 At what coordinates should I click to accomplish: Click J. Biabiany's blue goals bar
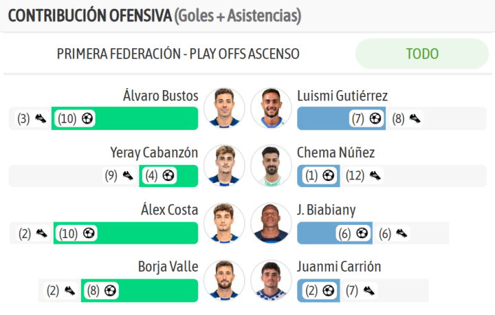(x=335, y=233)
